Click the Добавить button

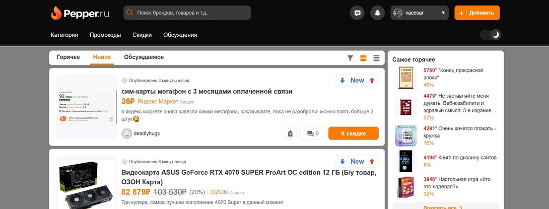coord(477,13)
